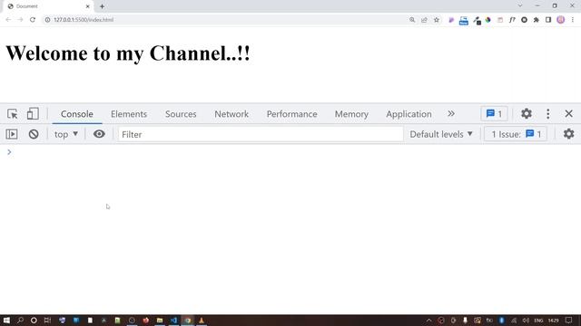Open the notification center

tap(569, 321)
